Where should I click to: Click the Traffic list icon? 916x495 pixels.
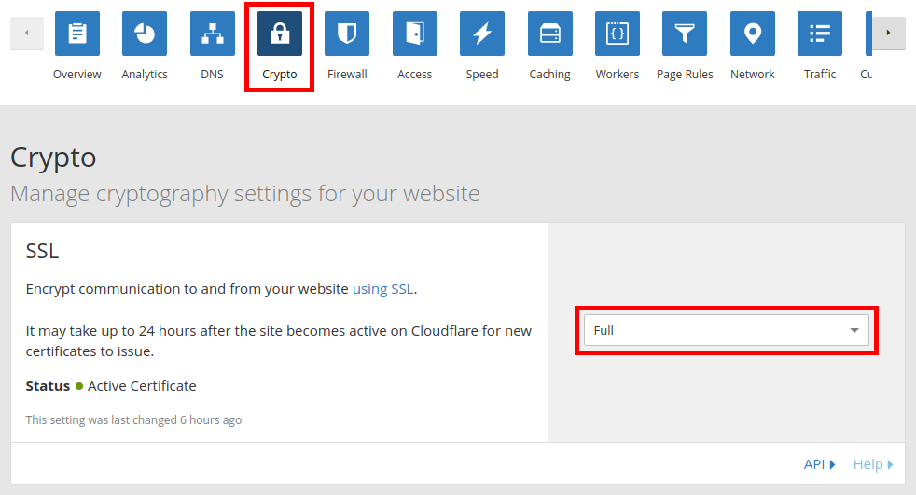(820, 34)
